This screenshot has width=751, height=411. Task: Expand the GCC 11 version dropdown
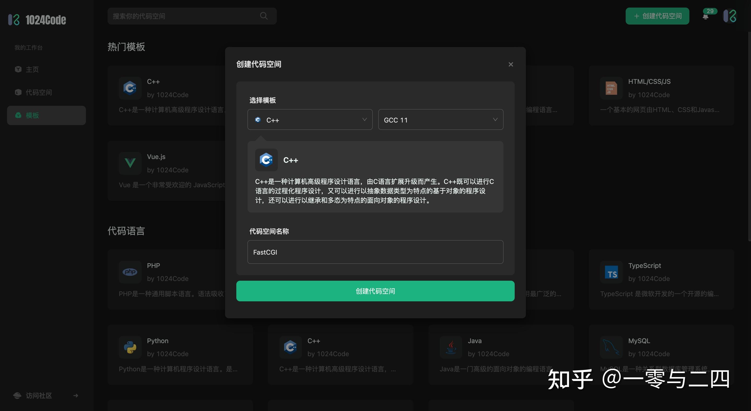(440, 120)
